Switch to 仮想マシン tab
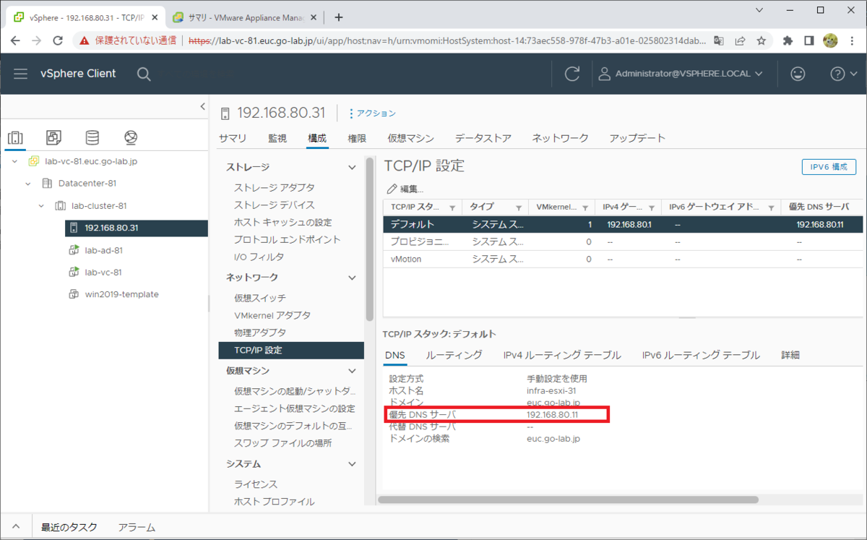 (410, 138)
